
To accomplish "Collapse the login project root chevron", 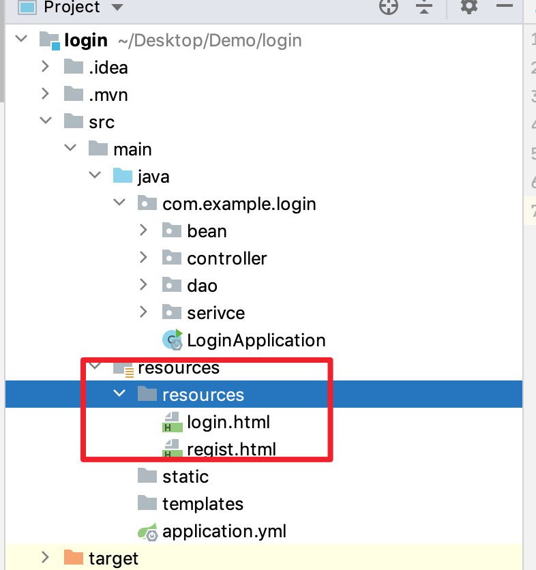I will [x=21, y=39].
